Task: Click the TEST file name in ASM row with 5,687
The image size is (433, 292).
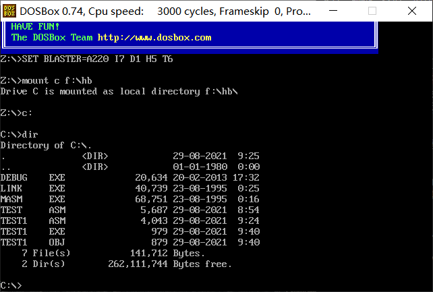Action: pos(11,210)
